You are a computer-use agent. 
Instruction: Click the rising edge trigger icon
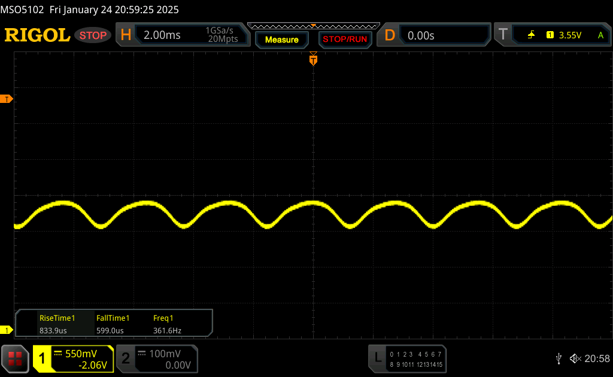point(531,35)
